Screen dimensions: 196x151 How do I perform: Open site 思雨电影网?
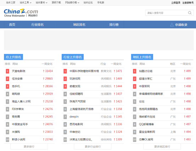click(76, 124)
